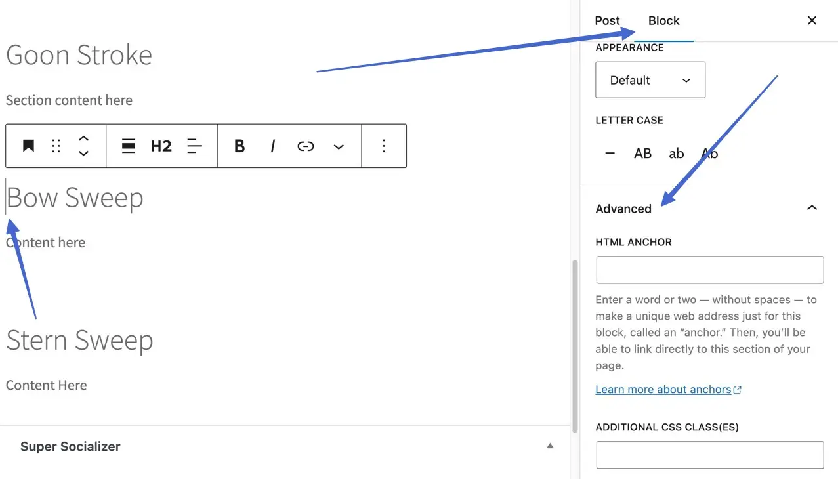Open the block alignment option
Image resolution: width=838 pixels, height=479 pixels.
pyautogui.click(x=129, y=146)
